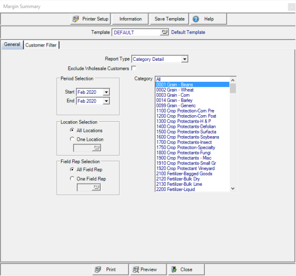This screenshot has height=276, width=296.
Task: Click the One Location input field
Action: [x=83, y=148]
